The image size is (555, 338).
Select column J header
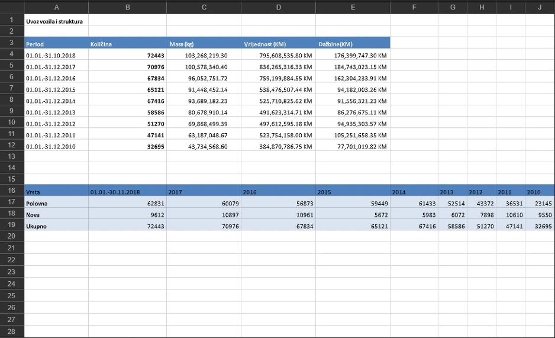pyautogui.click(x=540, y=7)
